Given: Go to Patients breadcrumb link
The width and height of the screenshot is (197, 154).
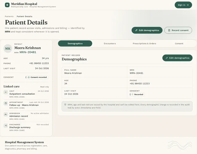Looking at the screenshot, I should 9,16.
